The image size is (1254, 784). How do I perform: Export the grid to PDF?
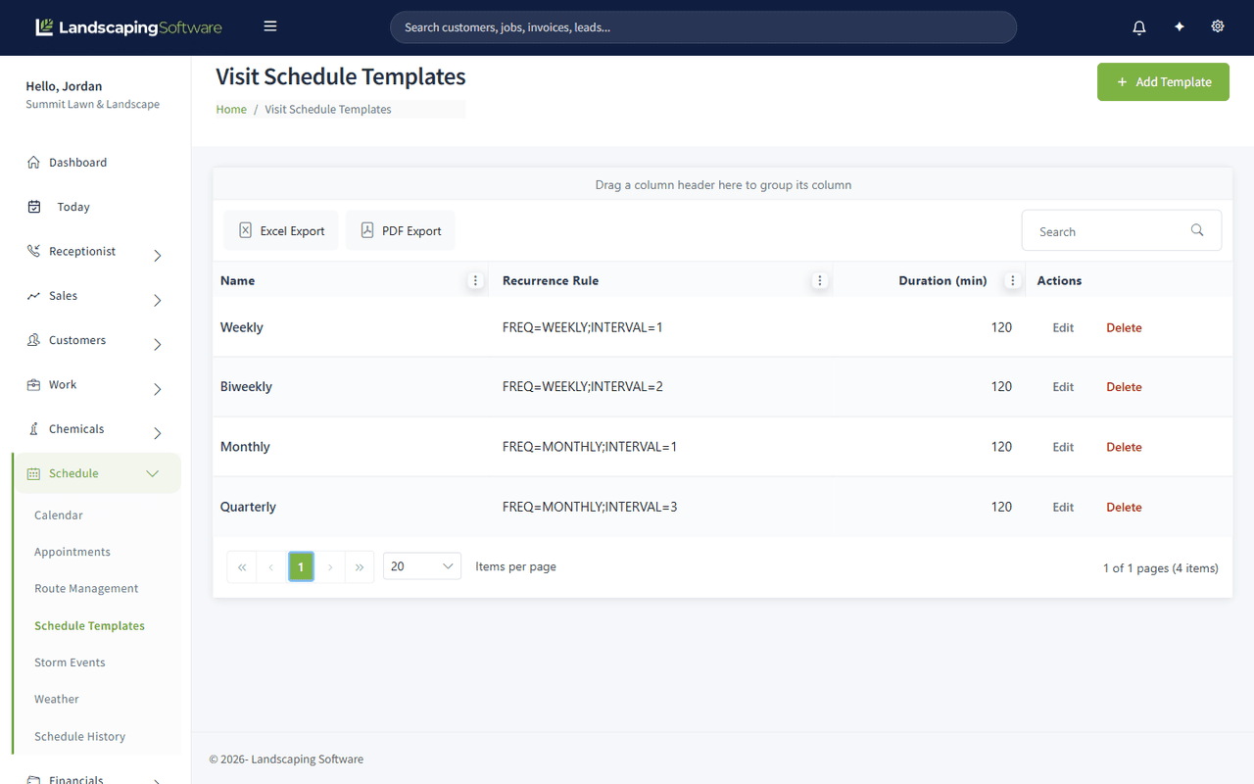(401, 230)
